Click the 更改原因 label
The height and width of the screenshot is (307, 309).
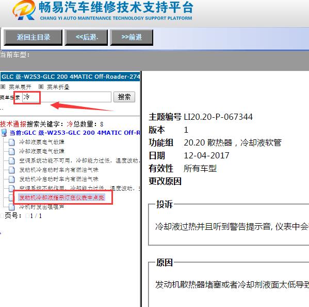(x=165, y=181)
